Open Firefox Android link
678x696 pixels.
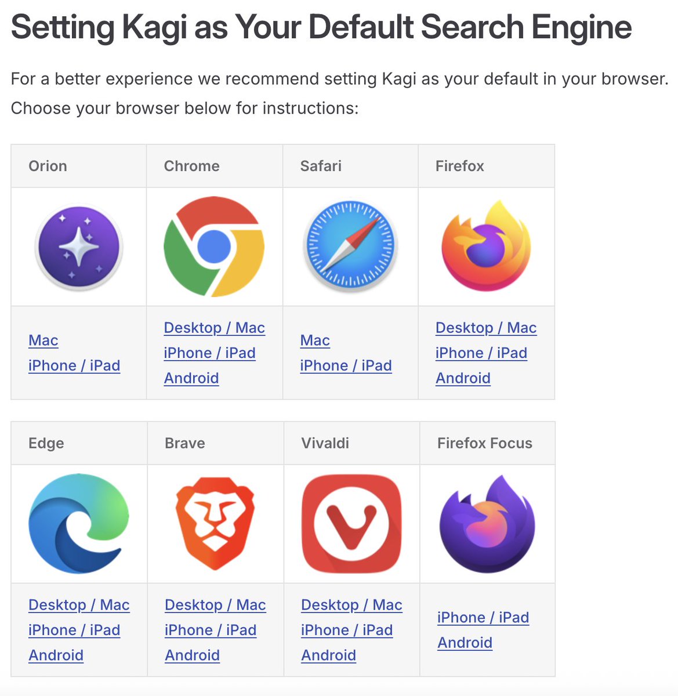pos(463,378)
